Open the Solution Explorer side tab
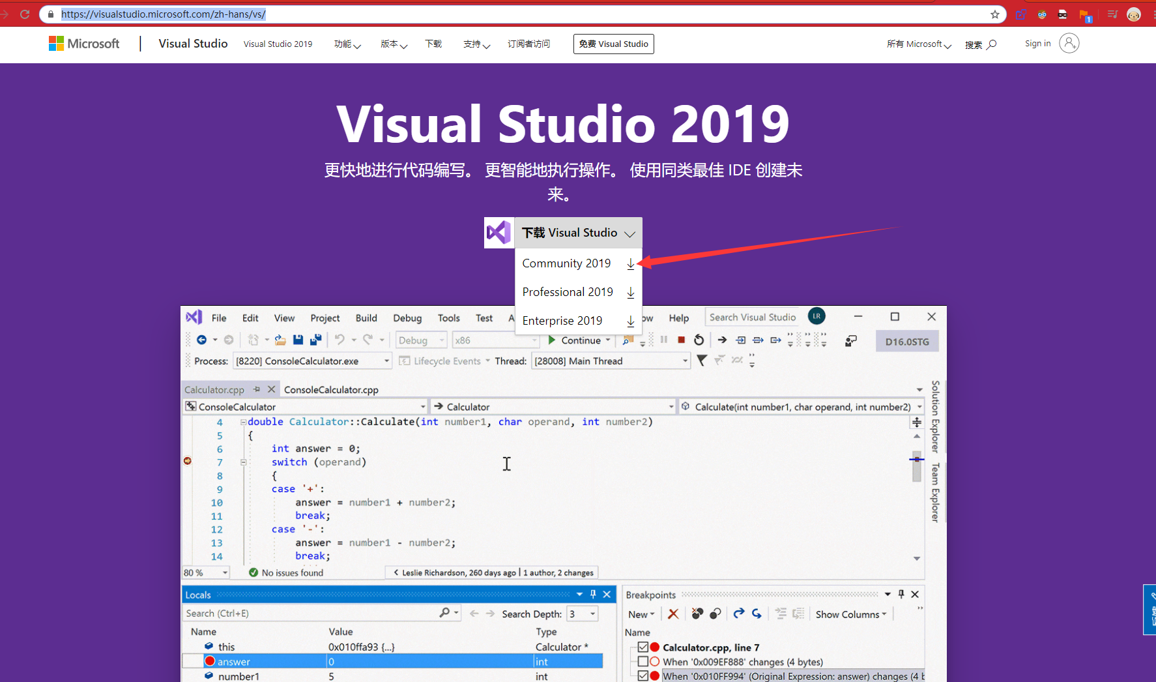This screenshot has height=682, width=1156. point(935,417)
